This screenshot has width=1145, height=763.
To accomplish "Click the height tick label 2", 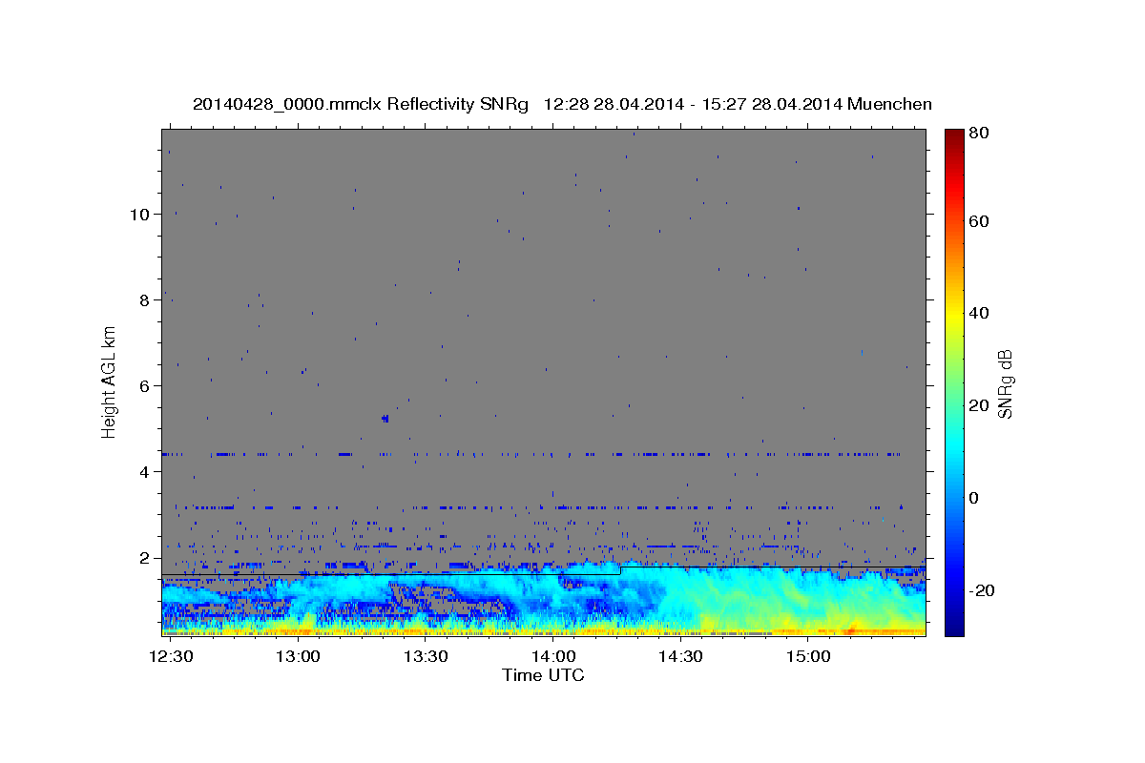I will pos(144,557).
